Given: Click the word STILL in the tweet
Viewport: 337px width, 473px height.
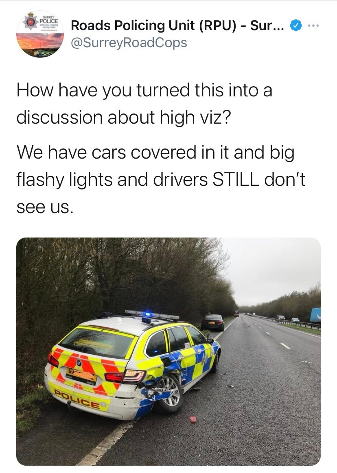Looking at the screenshot, I should click(x=236, y=180).
